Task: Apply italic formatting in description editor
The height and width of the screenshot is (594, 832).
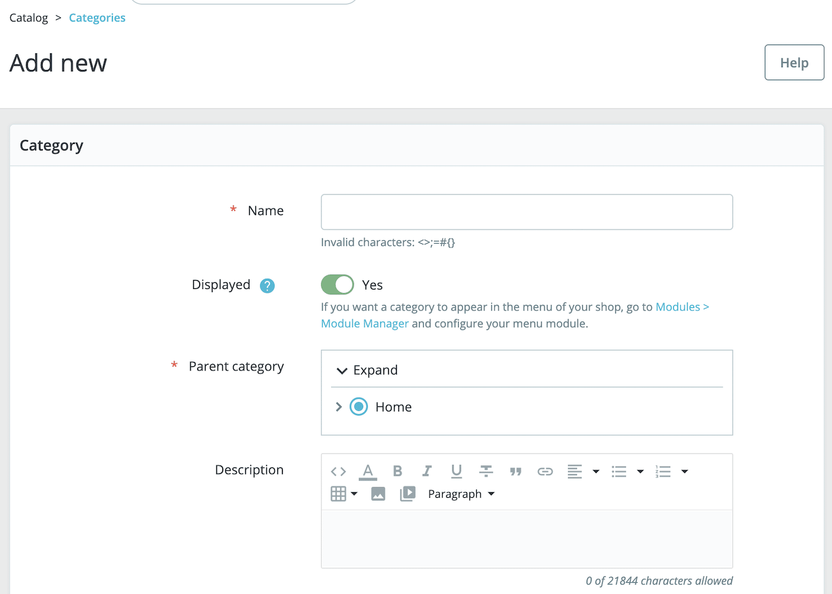Action: [427, 472]
